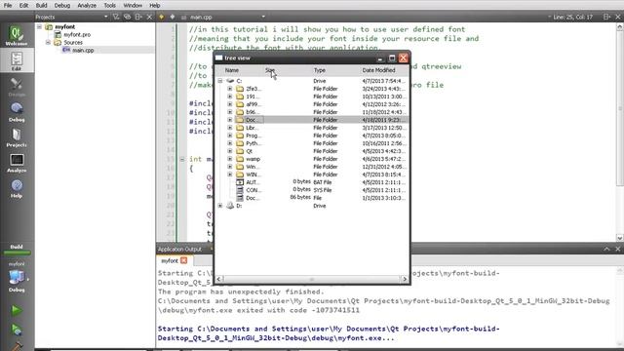
Task: Run the project with green play button
Action: tap(17, 310)
